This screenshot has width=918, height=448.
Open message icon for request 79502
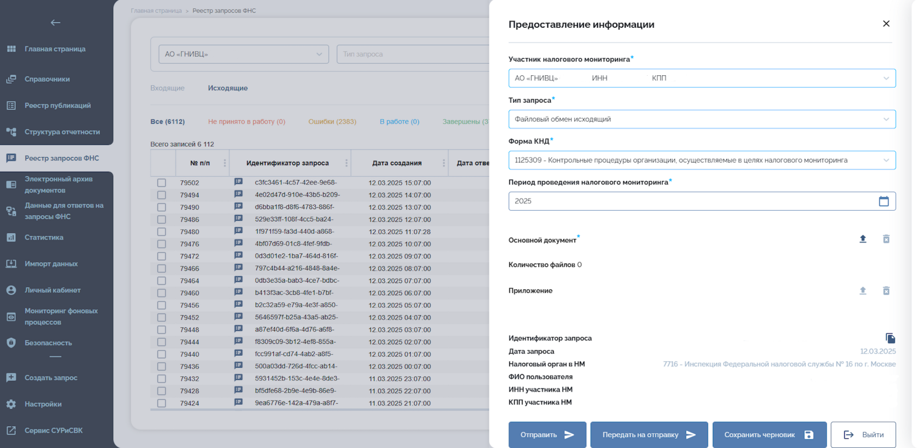pyautogui.click(x=238, y=182)
